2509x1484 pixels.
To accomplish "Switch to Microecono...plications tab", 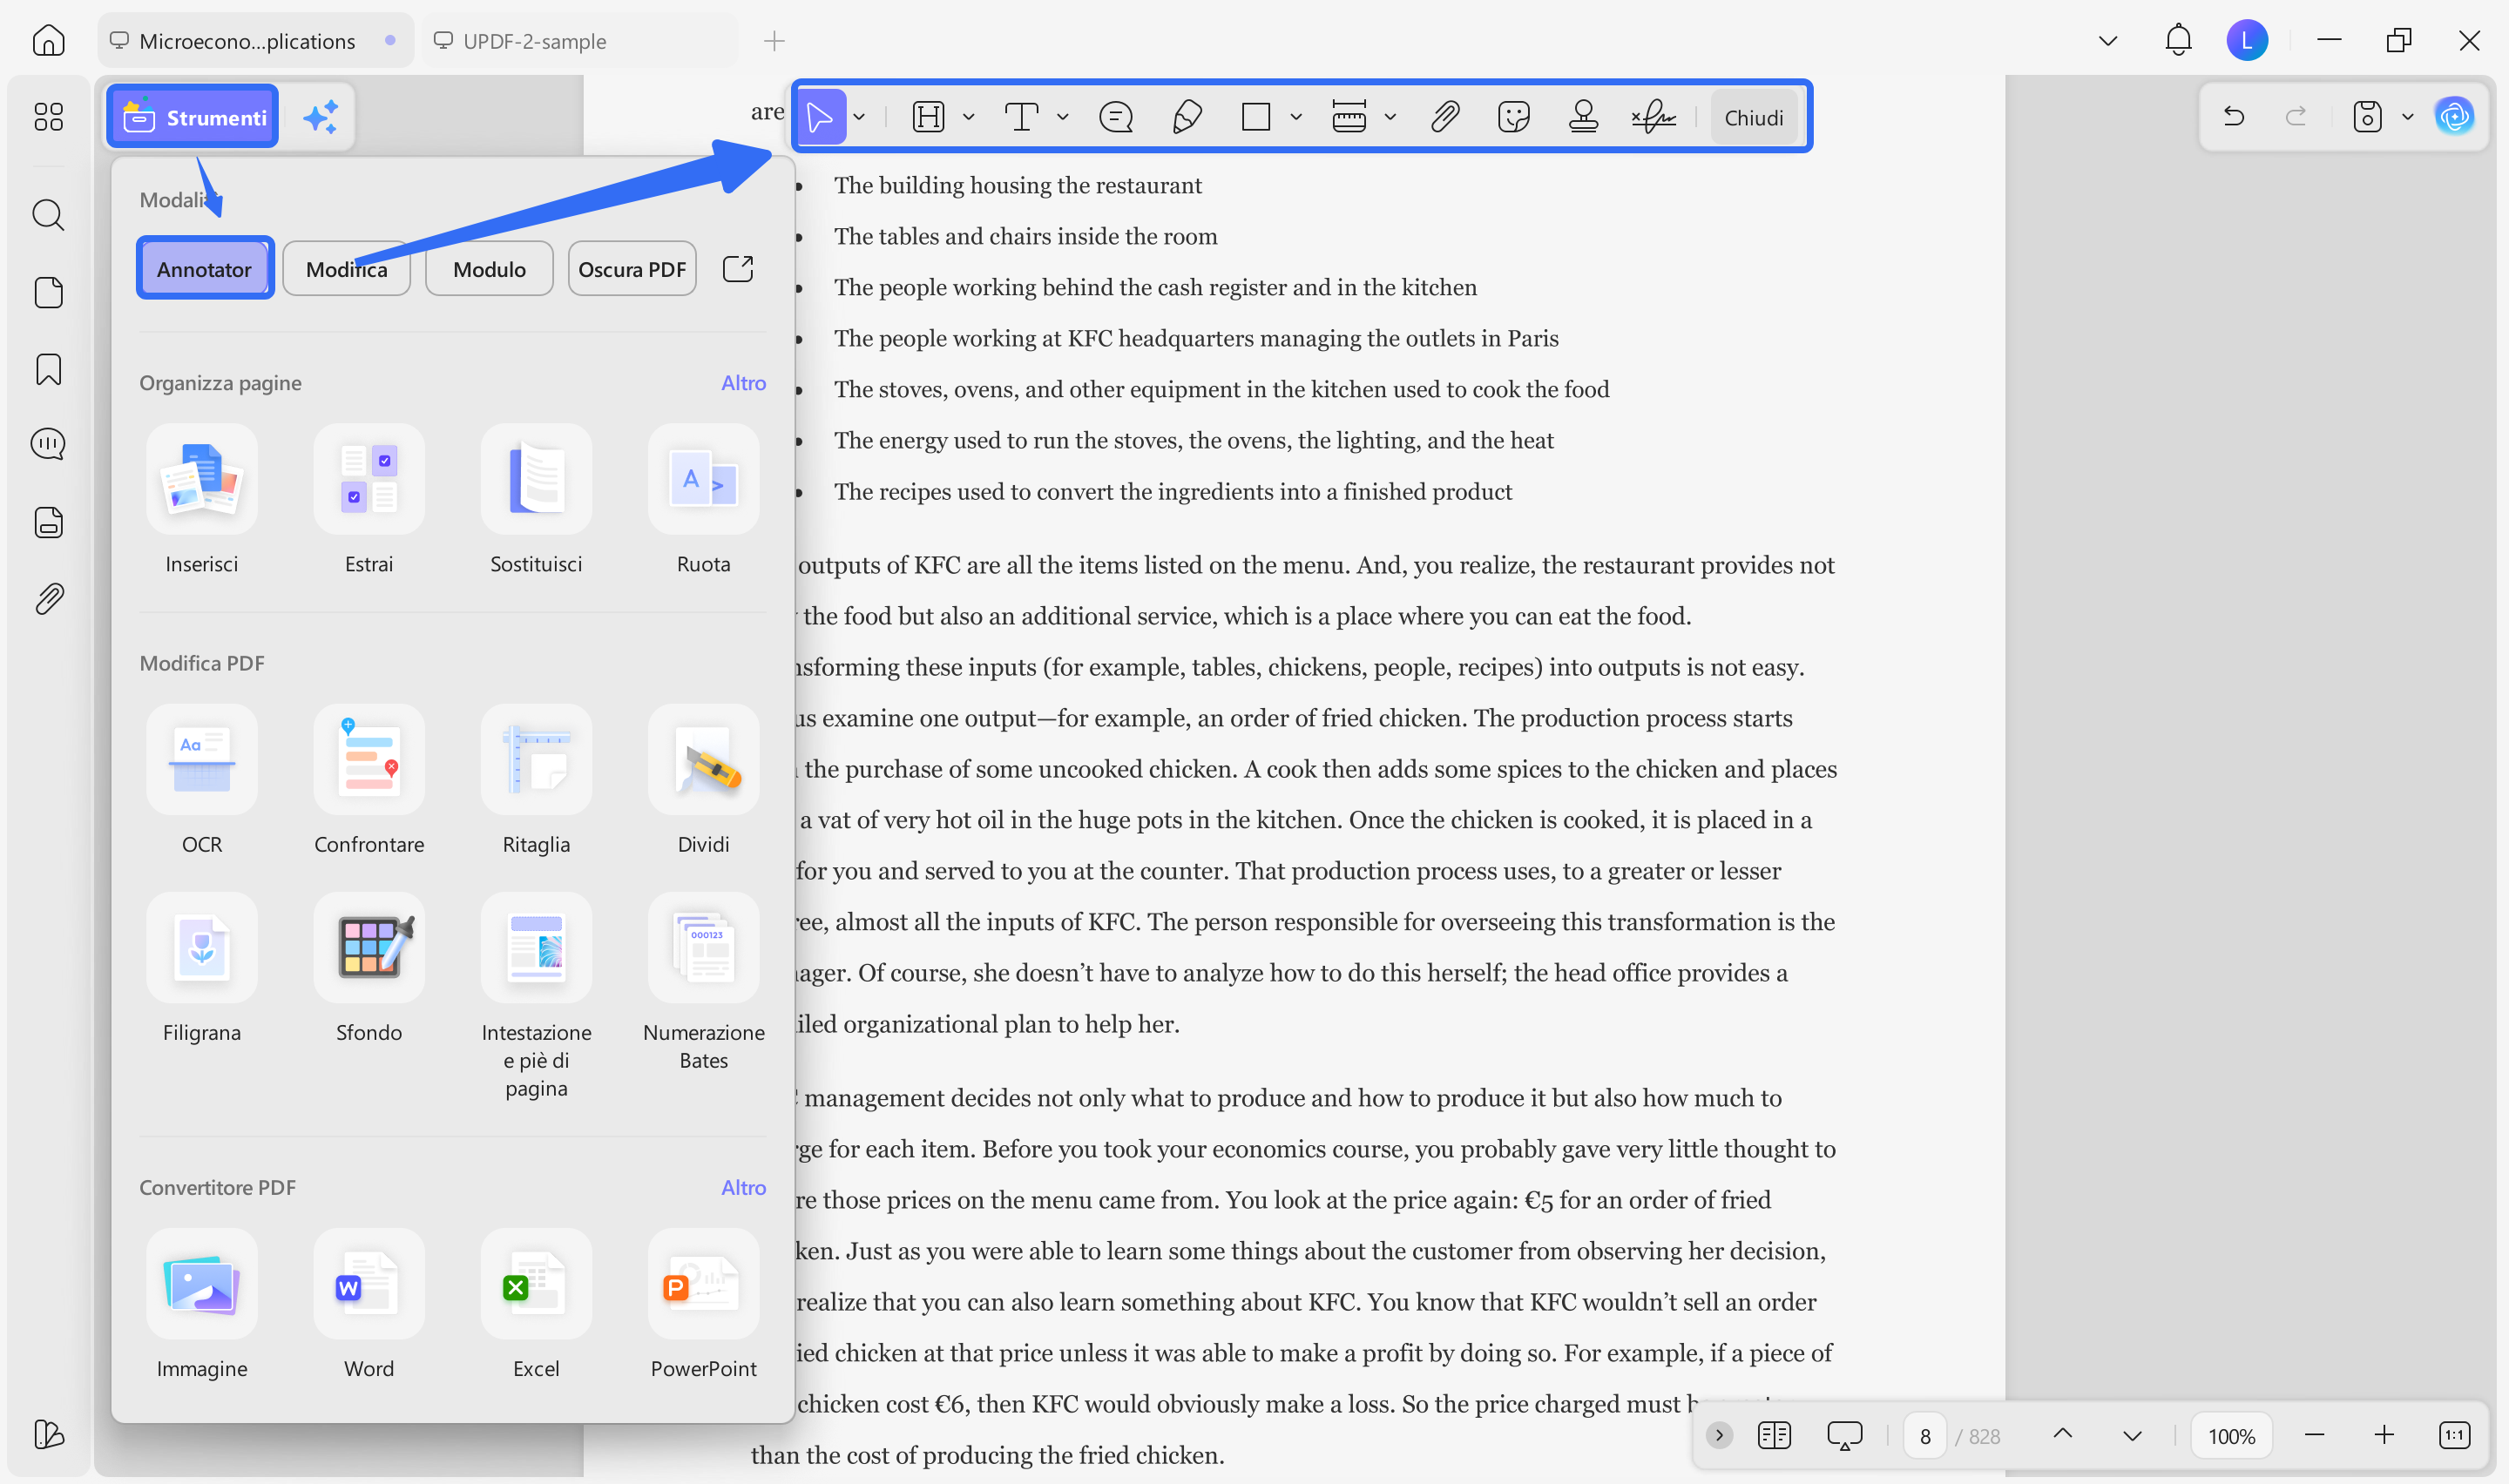I will click(x=256, y=41).
